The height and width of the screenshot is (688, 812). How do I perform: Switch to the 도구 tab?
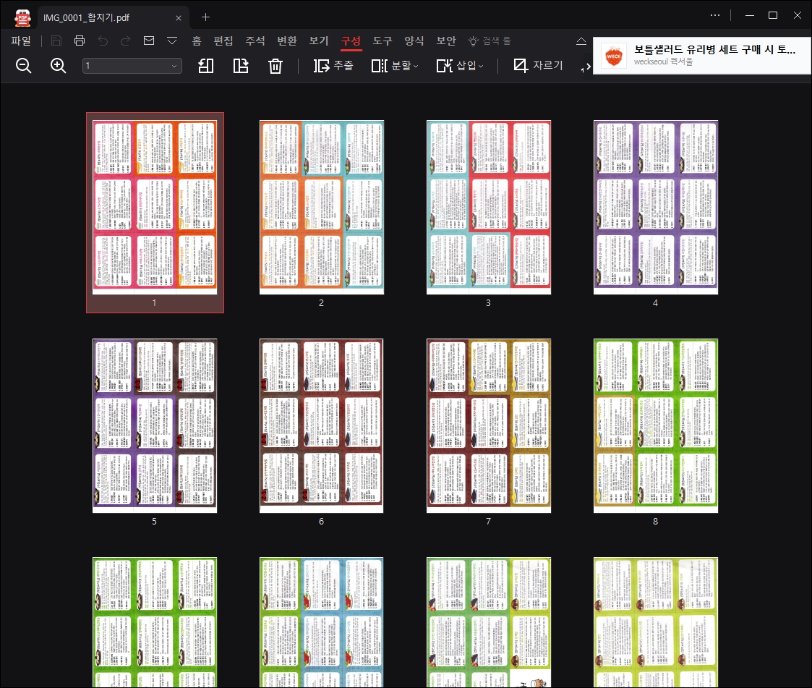[x=383, y=41]
